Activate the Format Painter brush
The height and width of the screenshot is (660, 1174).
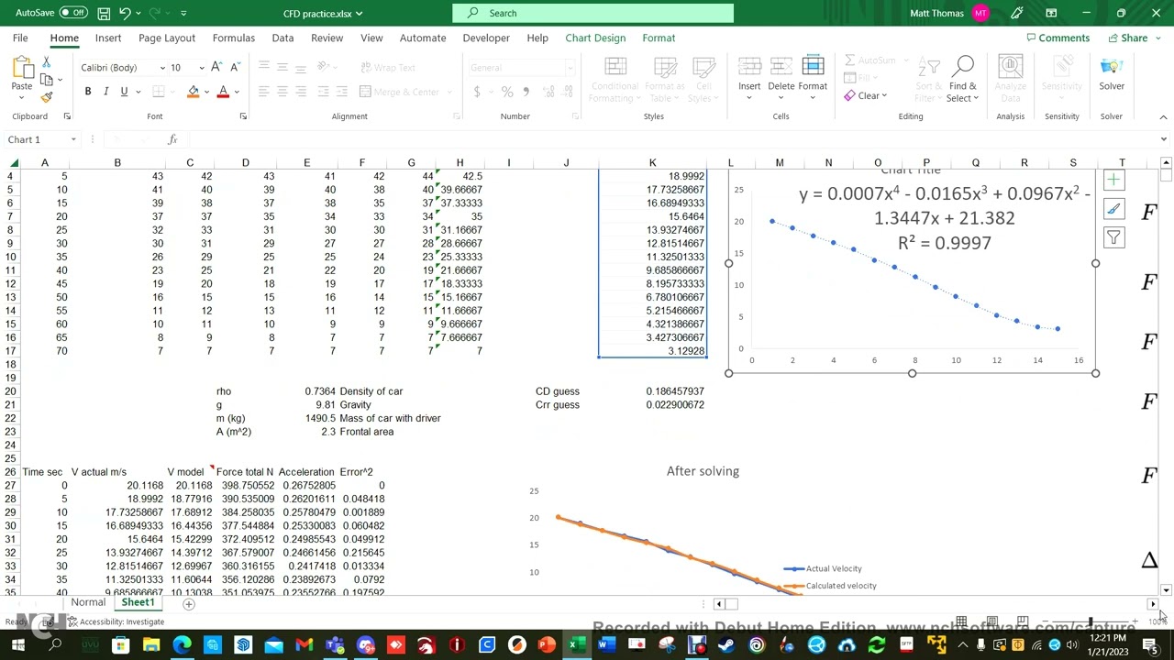click(x=47, y=97)
